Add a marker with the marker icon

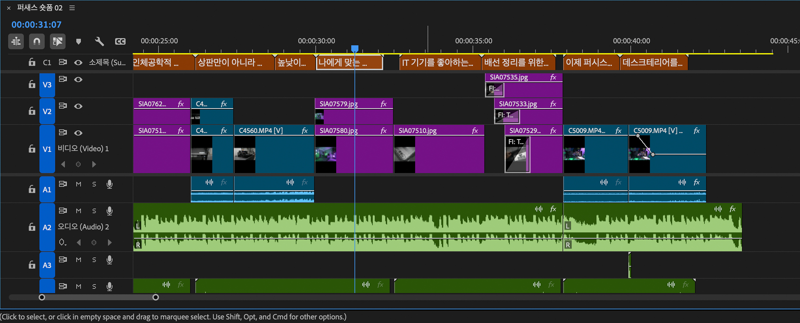[79, 41]
